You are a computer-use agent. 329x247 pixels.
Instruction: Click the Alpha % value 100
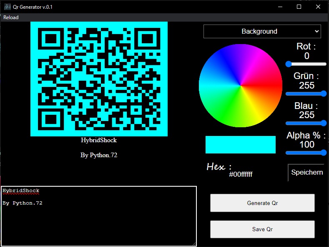307,144
